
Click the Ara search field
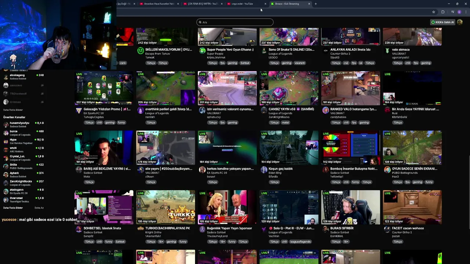pyautogui.click(x=235, y=22)
